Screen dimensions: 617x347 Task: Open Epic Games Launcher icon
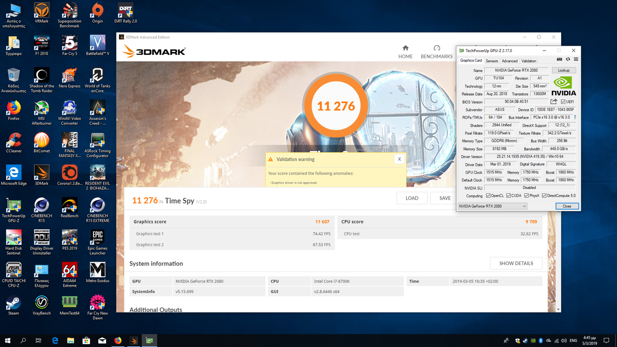pos(97,242)
